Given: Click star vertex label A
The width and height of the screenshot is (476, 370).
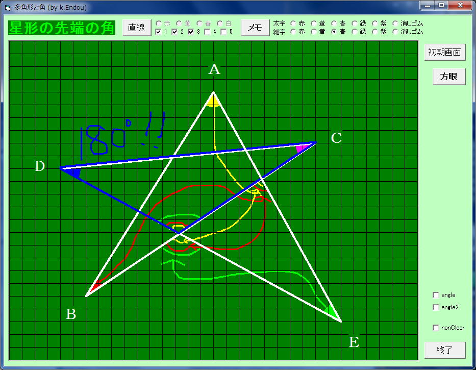Looking at the screenshot, I should pos(214,69).
